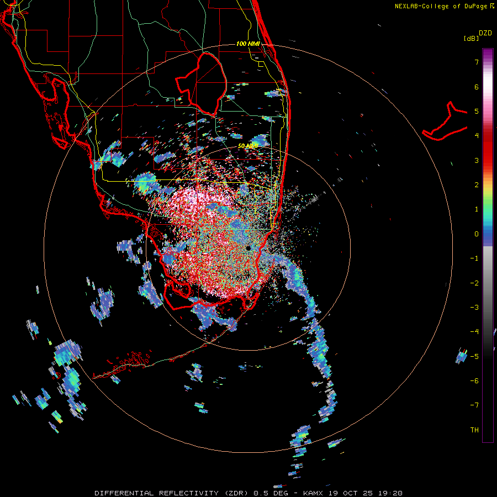Select the -4 dB scale label
The width and height of the screenshot is (497, 497).
coord(474,332)
